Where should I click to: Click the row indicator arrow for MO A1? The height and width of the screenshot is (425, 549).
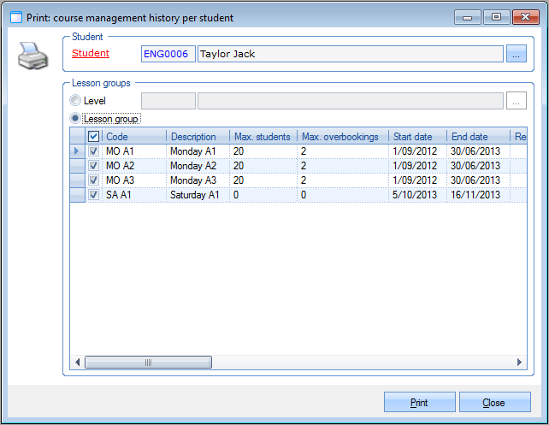pos(77,151)
